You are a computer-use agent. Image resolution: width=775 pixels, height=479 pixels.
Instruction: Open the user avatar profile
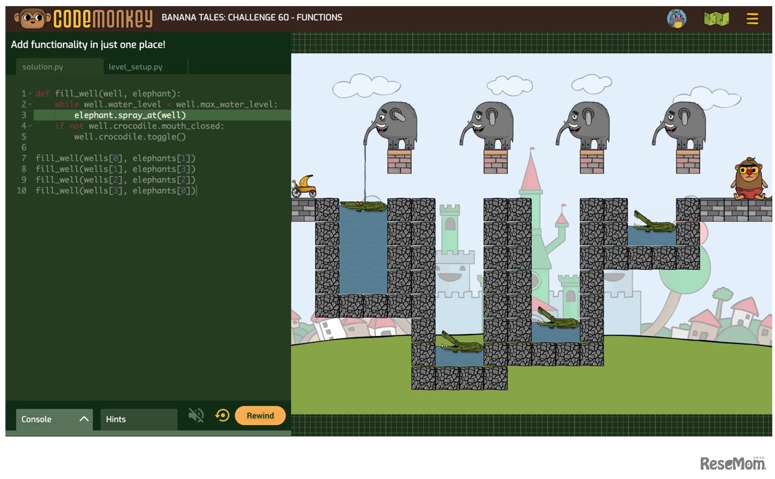[676, 19]
